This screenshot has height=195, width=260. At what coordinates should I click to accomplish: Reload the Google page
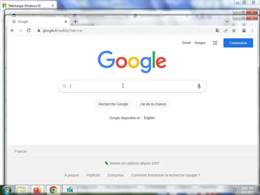(x=29, y=30)
